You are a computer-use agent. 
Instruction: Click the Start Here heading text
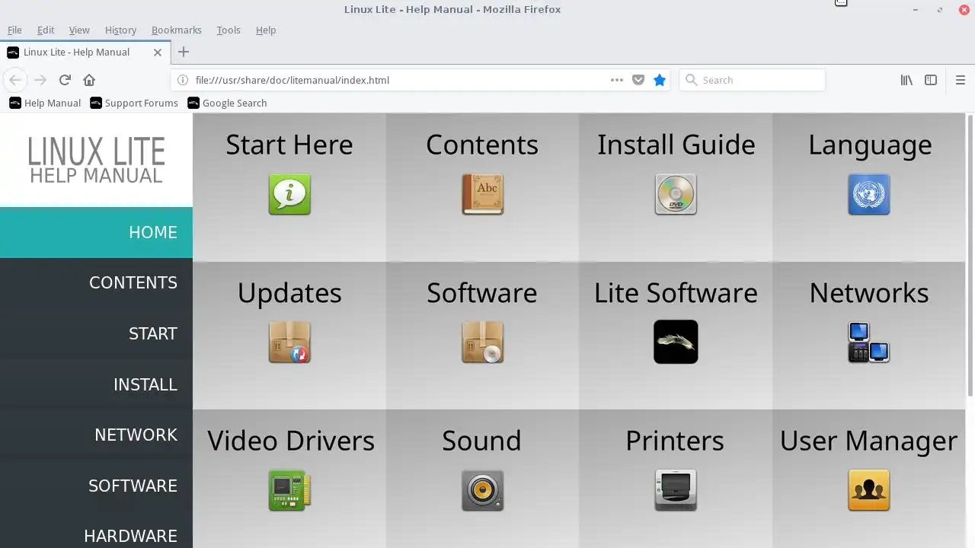pos(289,145)
